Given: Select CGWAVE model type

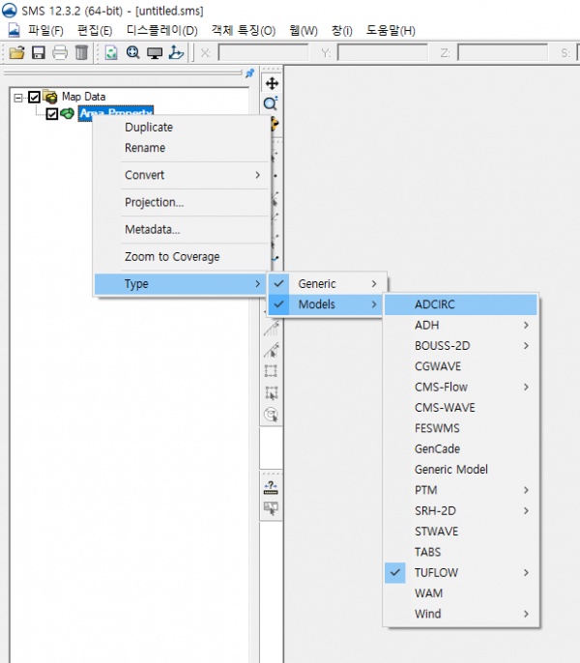Looking at the screenshot, I should [x=461, y=366].
